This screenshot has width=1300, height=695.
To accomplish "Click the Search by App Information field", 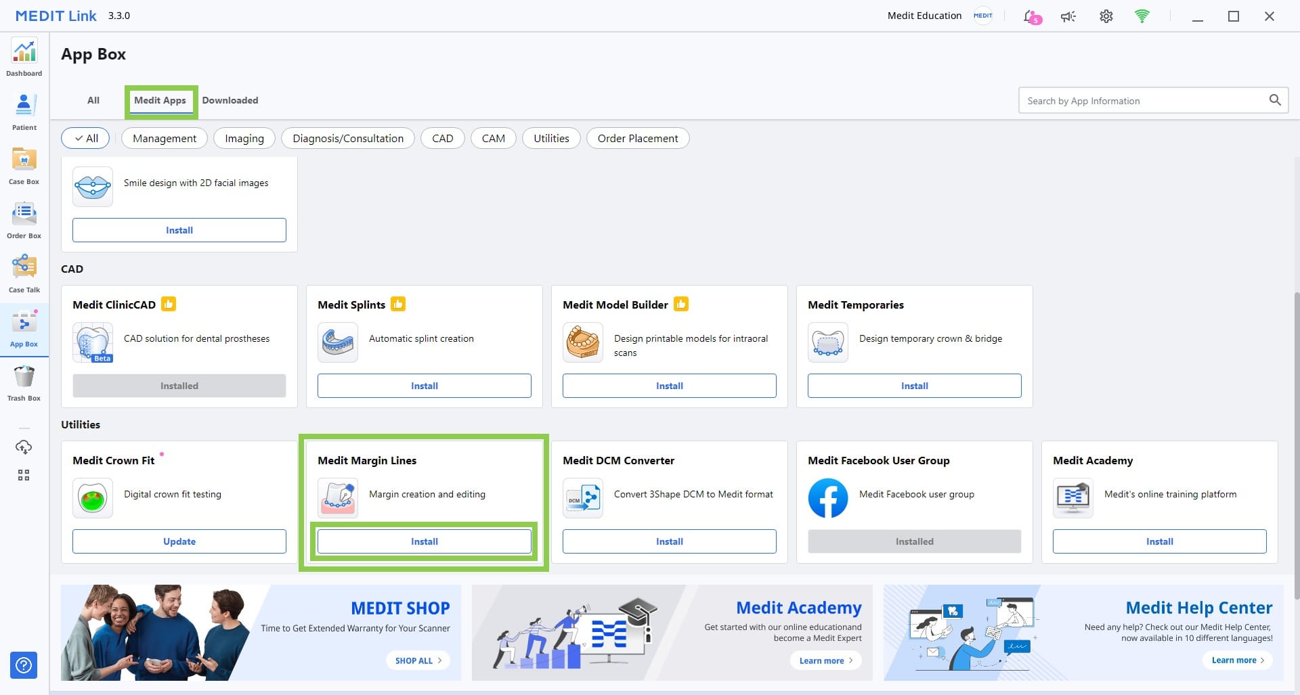I will click(1144, 101).
